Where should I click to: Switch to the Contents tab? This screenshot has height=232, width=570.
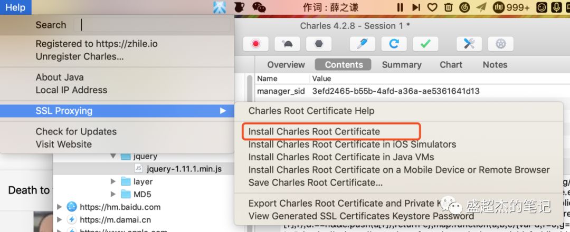pyautogui.click(x=344, y=65)
